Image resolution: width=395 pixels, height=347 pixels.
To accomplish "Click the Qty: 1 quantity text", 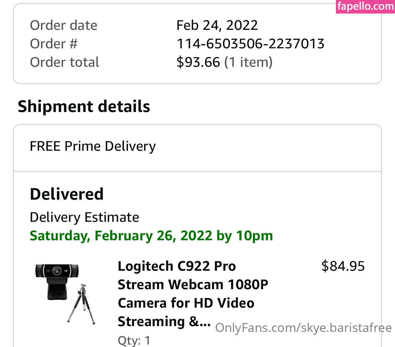I will click(x=134, y=340).
